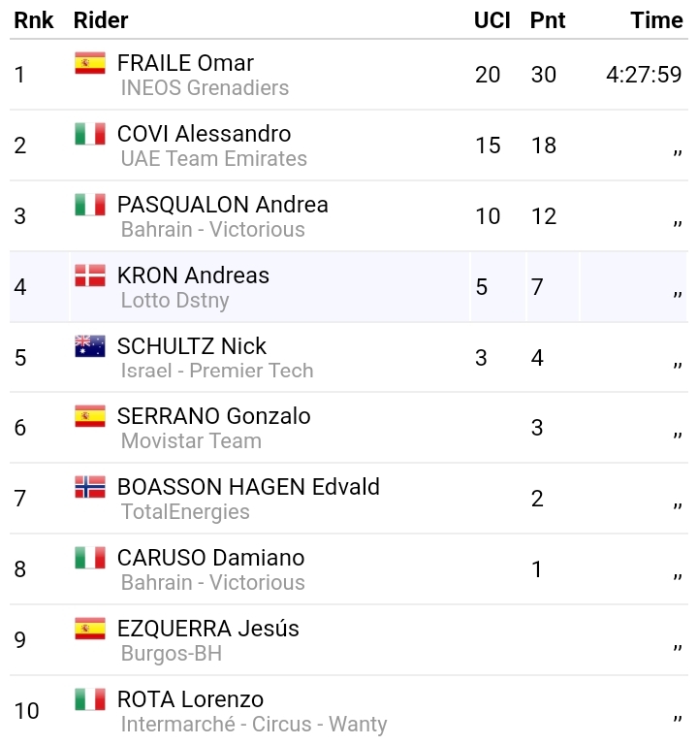Click the Time column header
The image size is (698, 745).
coord(656,20)
